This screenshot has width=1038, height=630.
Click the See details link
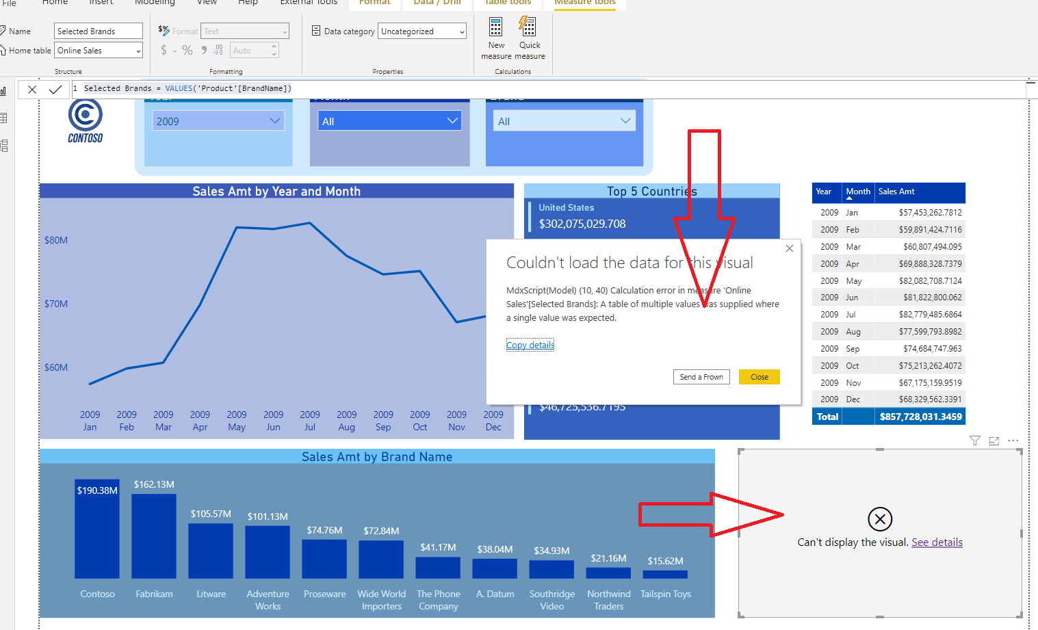(937, 542)
